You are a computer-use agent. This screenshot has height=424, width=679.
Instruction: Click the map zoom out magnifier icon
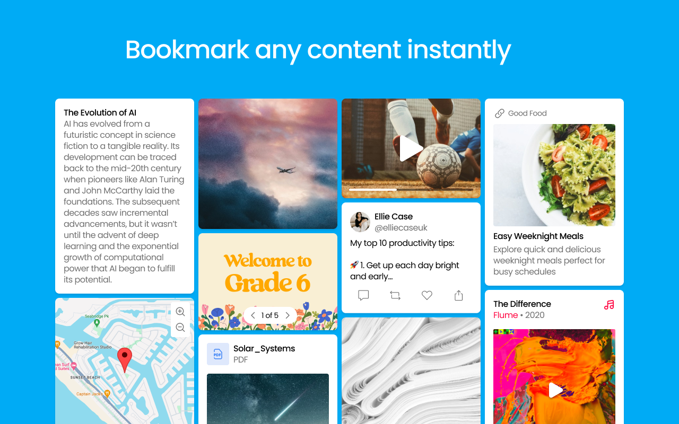[180, 328]
